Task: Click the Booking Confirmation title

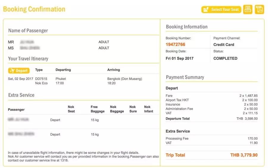Action: 34,9
